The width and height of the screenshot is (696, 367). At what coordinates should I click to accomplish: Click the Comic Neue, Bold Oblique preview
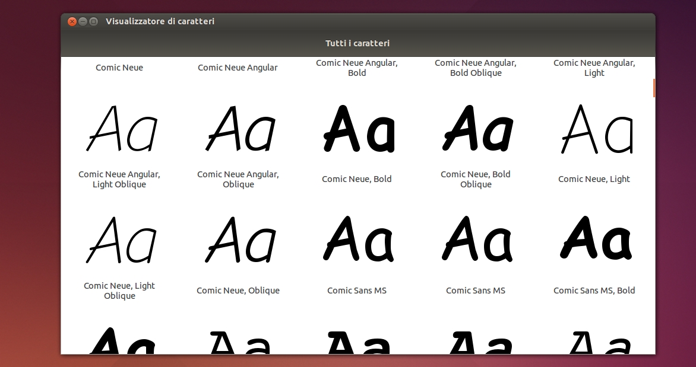(476, 128)
